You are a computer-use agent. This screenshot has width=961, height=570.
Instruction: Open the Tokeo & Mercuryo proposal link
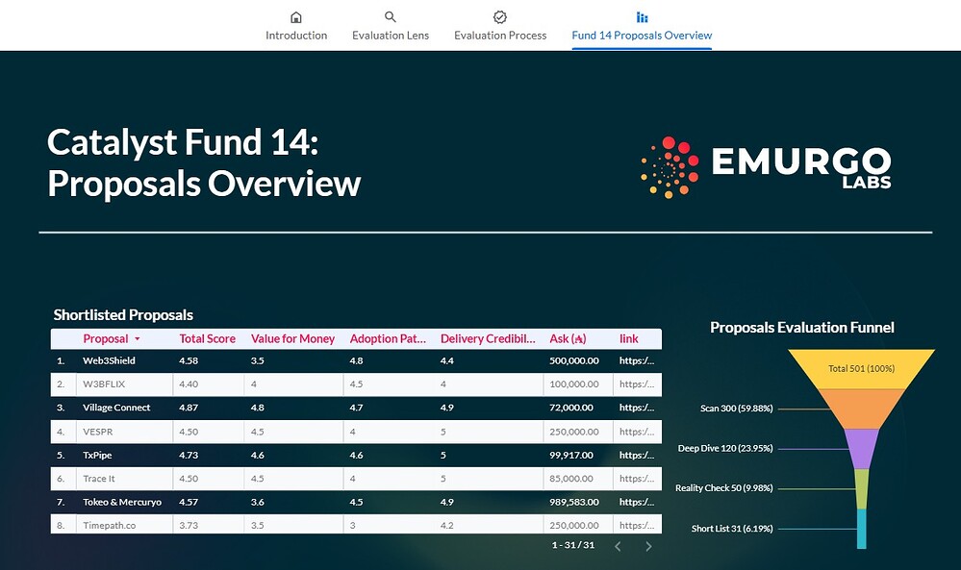tap(636, 502)
